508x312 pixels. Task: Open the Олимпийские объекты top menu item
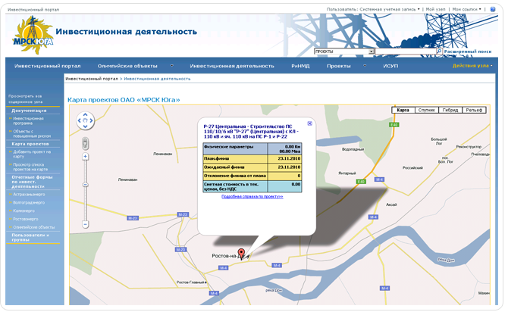127,66
